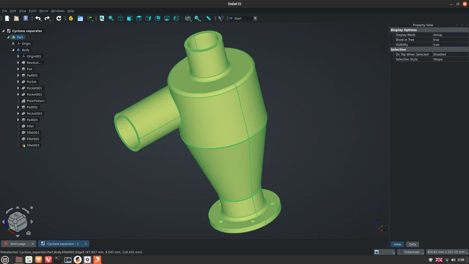The width and height of the screenshot is (469, 264).
Task: Click the Redo arrow icon
Action: 47,18
